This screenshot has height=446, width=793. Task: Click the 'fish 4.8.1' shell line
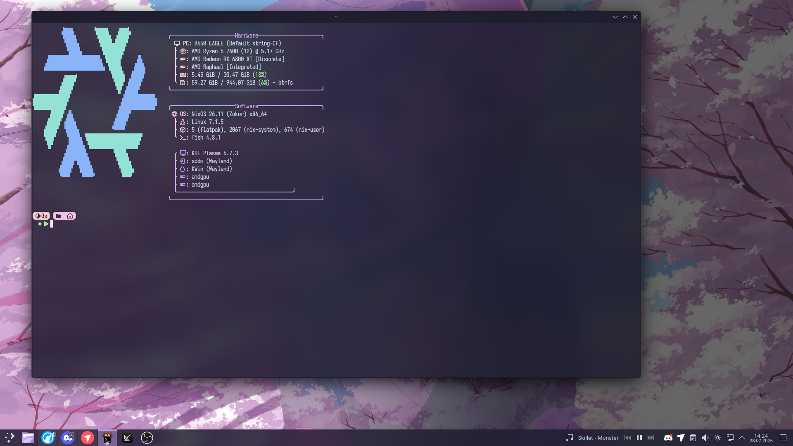[200, 138]
